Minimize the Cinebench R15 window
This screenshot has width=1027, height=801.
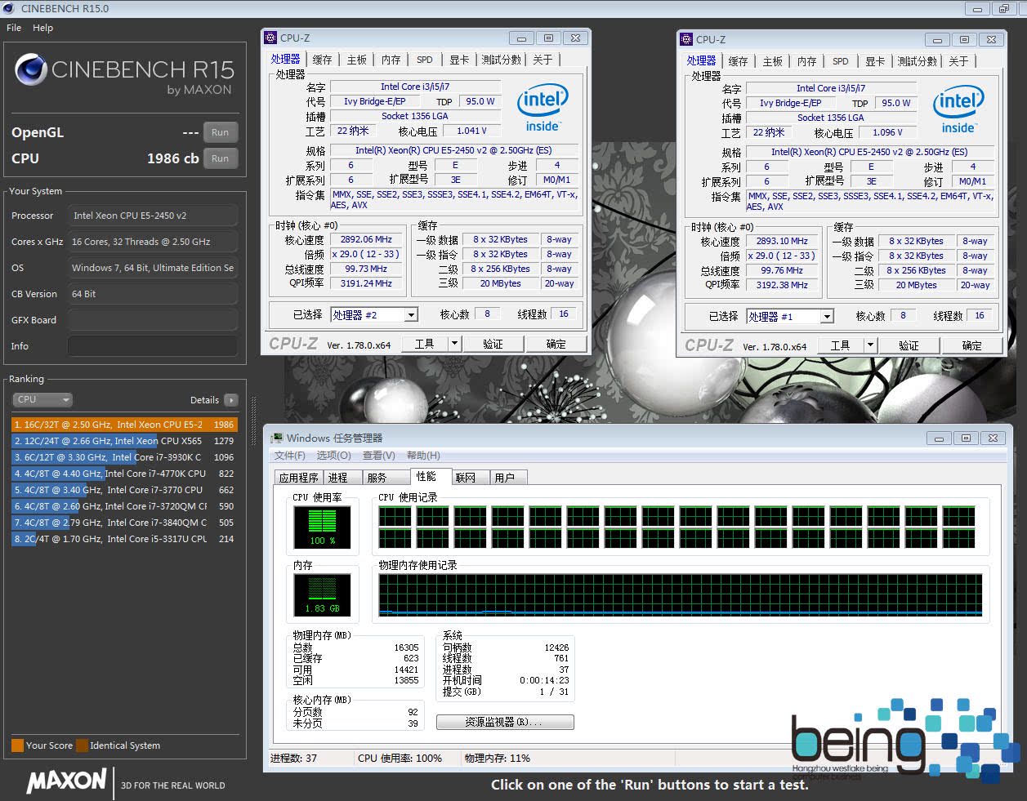pyautogui.click(x=977, y=9)
